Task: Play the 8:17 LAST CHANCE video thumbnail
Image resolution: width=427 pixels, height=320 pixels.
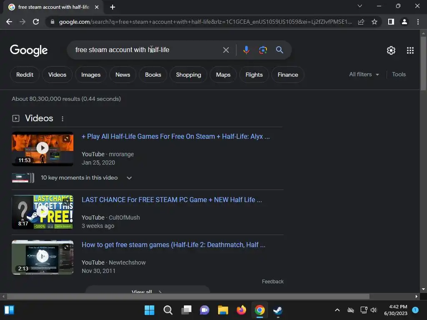Action: point(43,212)
